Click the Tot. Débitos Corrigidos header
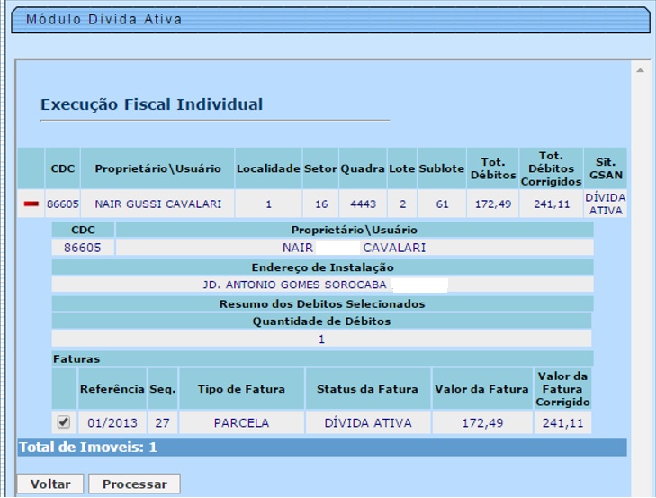 551,168
